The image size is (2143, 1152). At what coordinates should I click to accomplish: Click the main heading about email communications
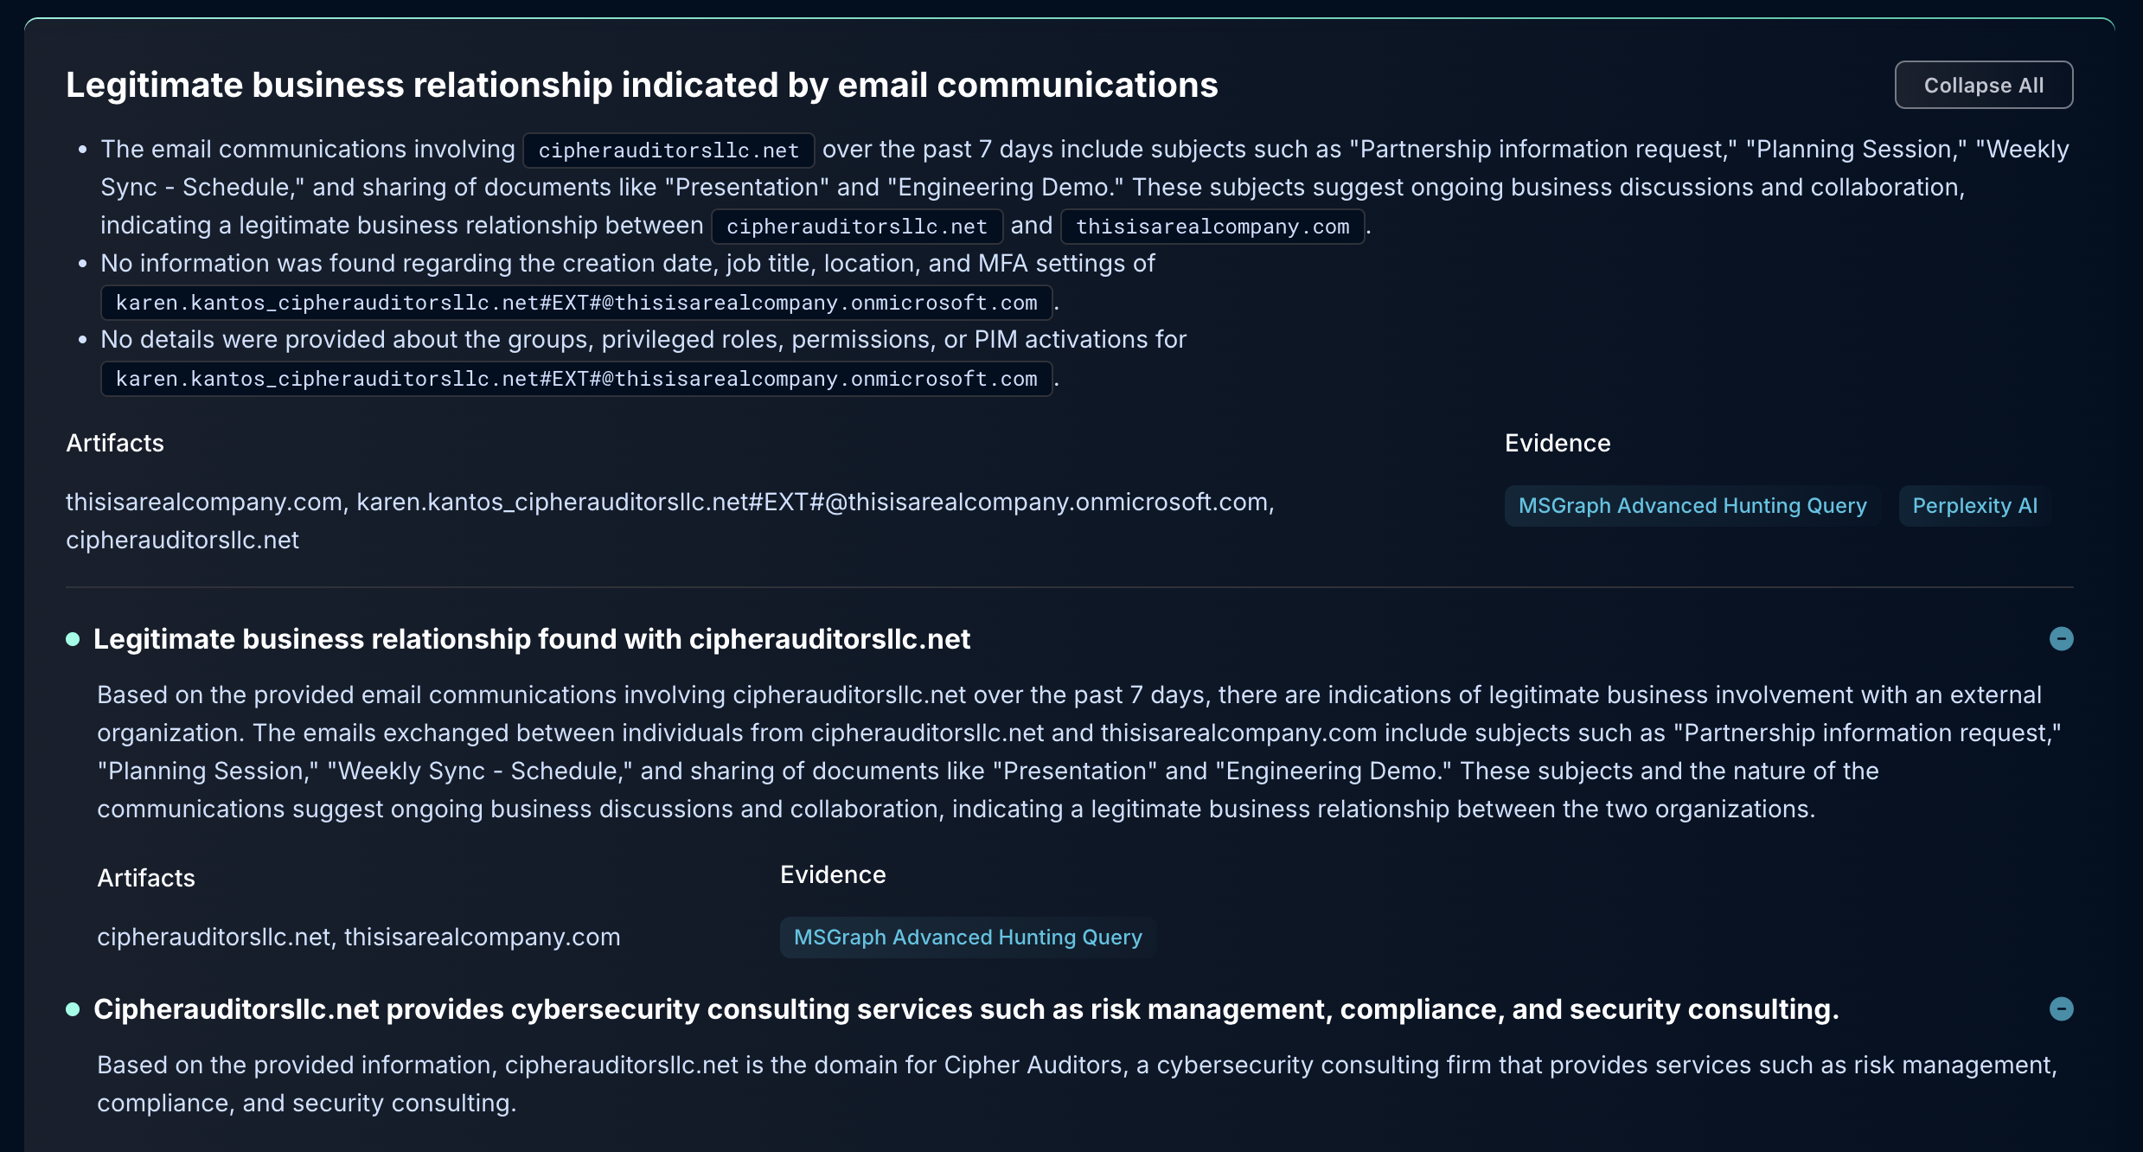tap(642, 85)
